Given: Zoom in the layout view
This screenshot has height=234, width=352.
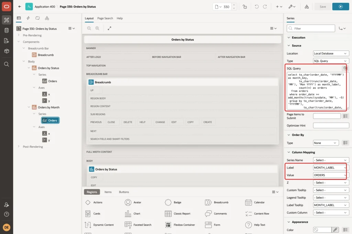Looking at the screenshot, I should tap(97, 28).
